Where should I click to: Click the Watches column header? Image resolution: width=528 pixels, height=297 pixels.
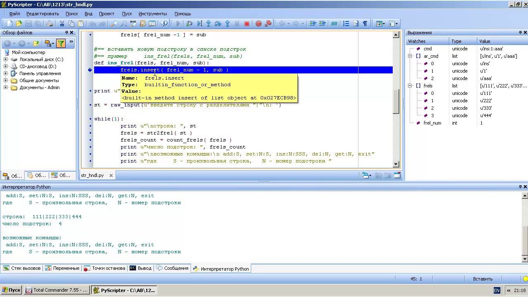click(428, 41)
